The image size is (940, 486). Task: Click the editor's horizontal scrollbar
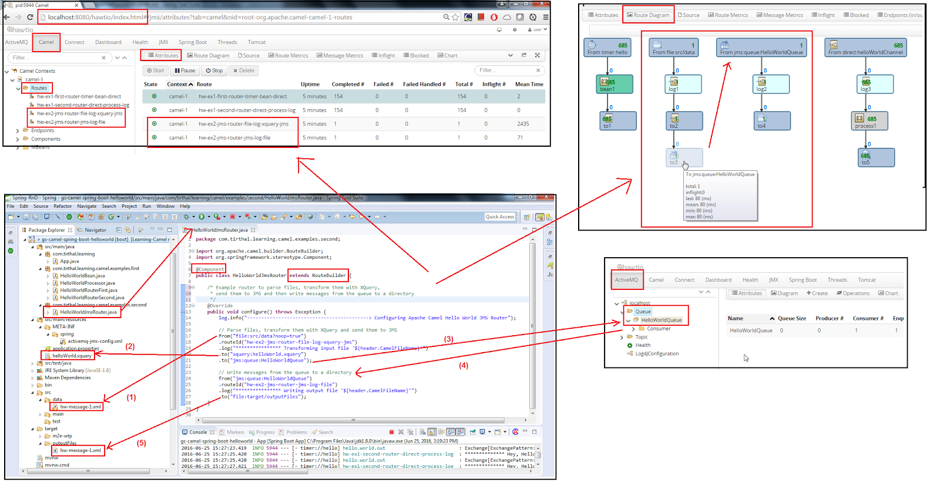tap(352, 420)
